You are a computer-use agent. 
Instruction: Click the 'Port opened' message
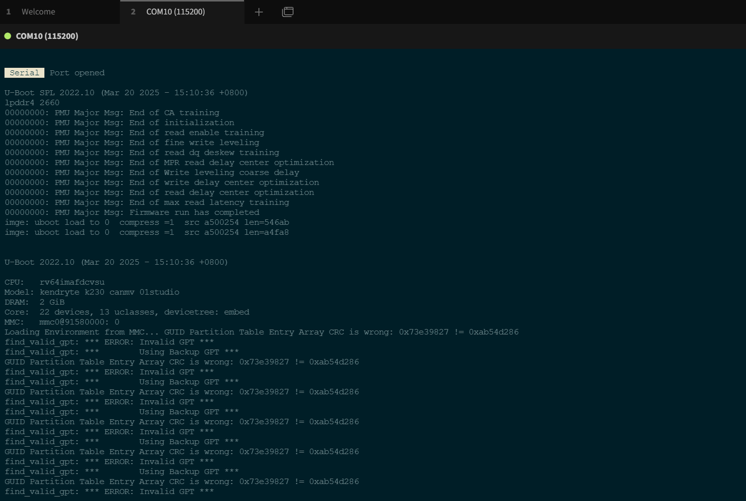77,73
